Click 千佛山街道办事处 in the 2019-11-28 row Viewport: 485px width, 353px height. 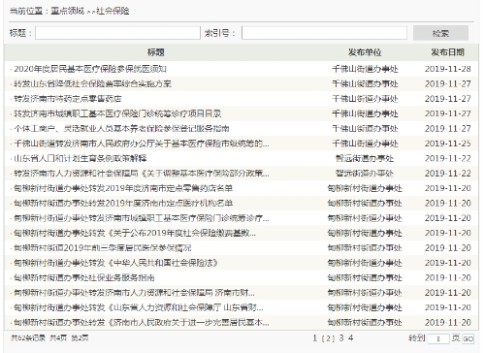coord(365,69)
